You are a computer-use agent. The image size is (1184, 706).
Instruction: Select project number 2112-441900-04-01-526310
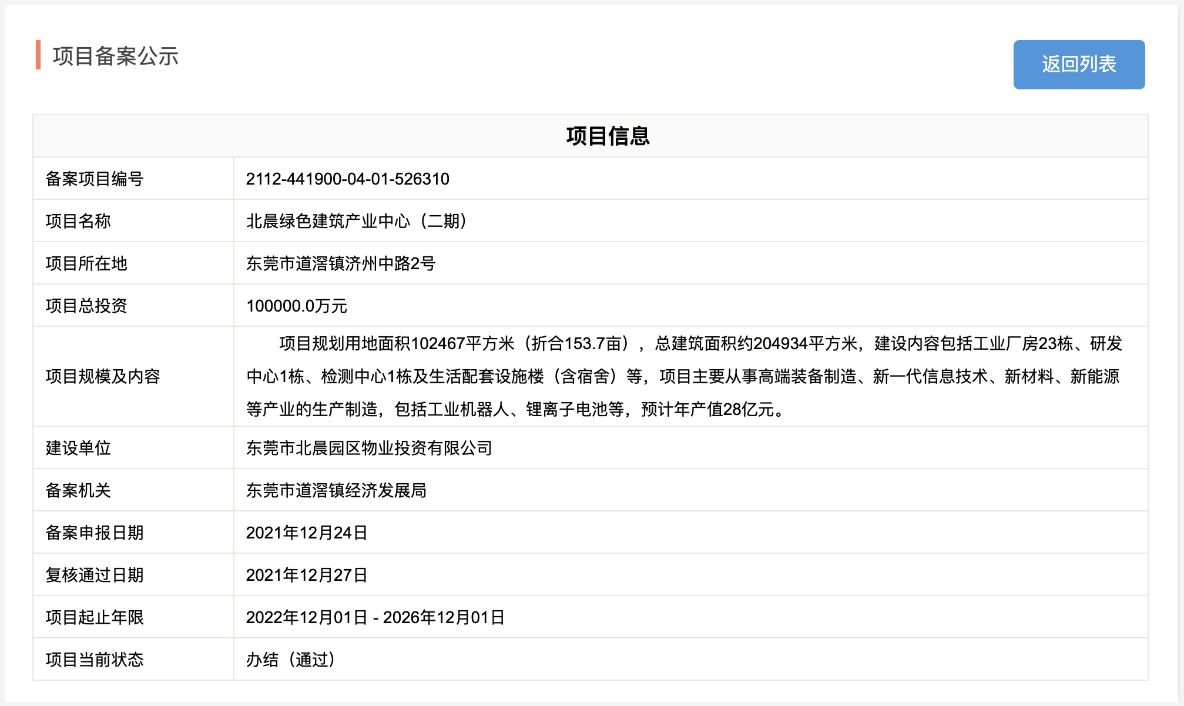tap(348, 179)
